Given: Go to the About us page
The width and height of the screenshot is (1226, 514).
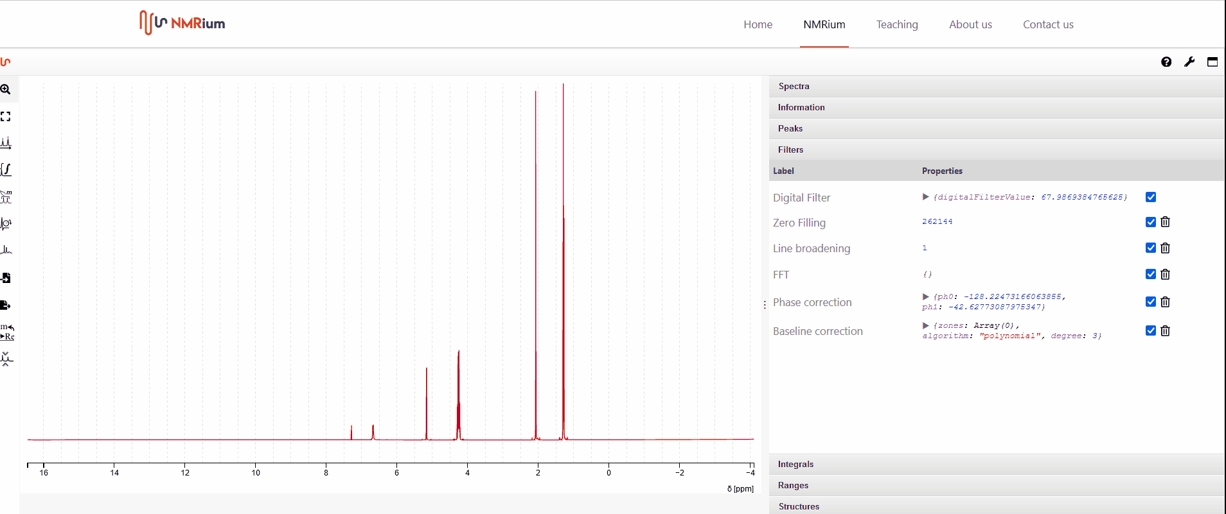Looking at the screenshot, I should 970,24.
